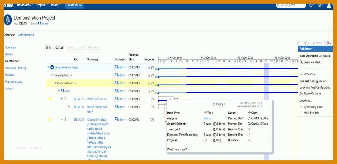Open the user profile avatar menu

[x=329, y=5]
